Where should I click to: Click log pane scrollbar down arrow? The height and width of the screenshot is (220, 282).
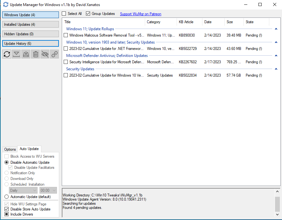(x=277, y=214)
